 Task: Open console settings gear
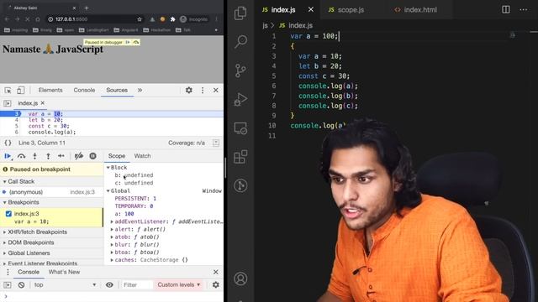(x=215, y=285)
